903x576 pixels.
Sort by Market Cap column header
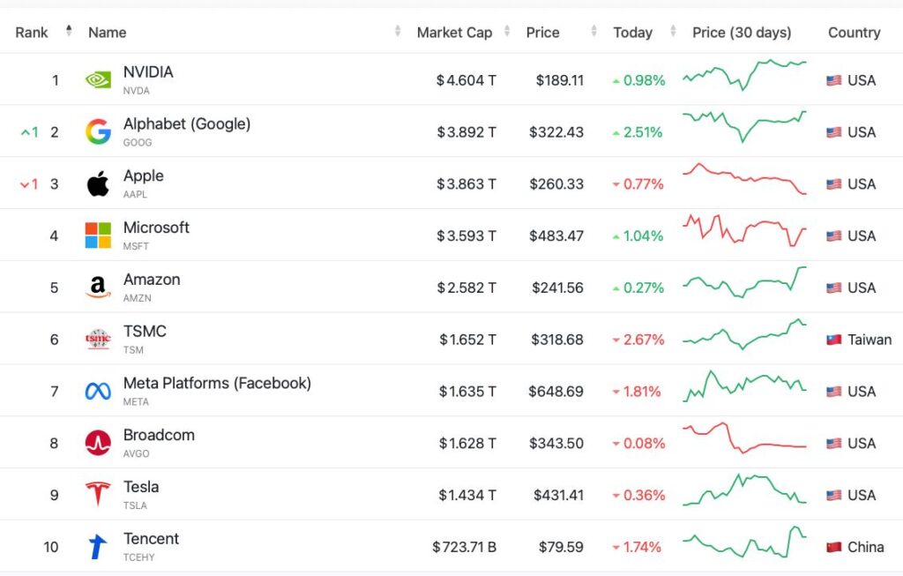[454, 33]
